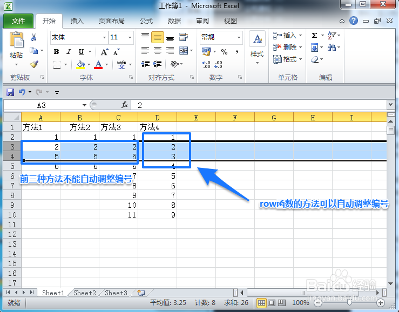Toggle wrap text
Screen dimensions: 399x312
pyautogui.click(x=184, y=37)
